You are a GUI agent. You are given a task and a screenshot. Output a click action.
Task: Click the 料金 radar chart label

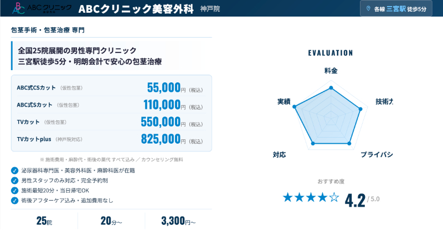point(331,71)
